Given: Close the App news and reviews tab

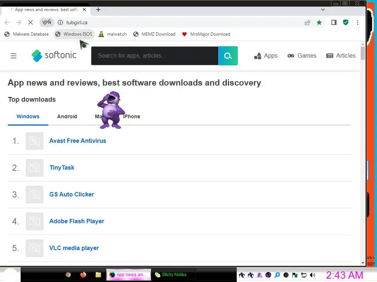Looking at the screenshot, I should tap(84, 10).
